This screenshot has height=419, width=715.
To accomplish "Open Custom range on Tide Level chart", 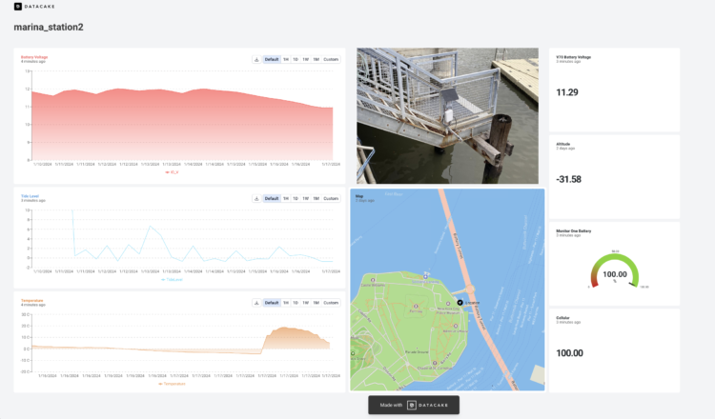I will tap(331, 199).
